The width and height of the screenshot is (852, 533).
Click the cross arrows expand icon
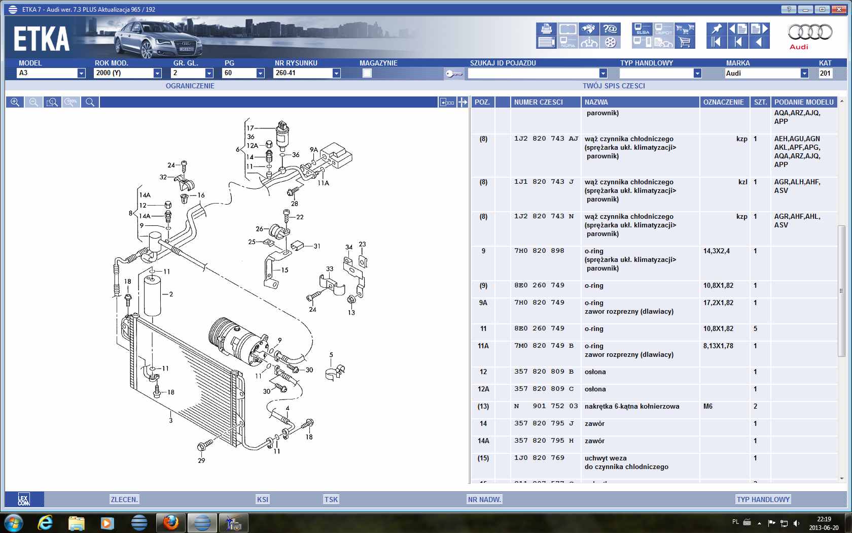pos(463,102)
